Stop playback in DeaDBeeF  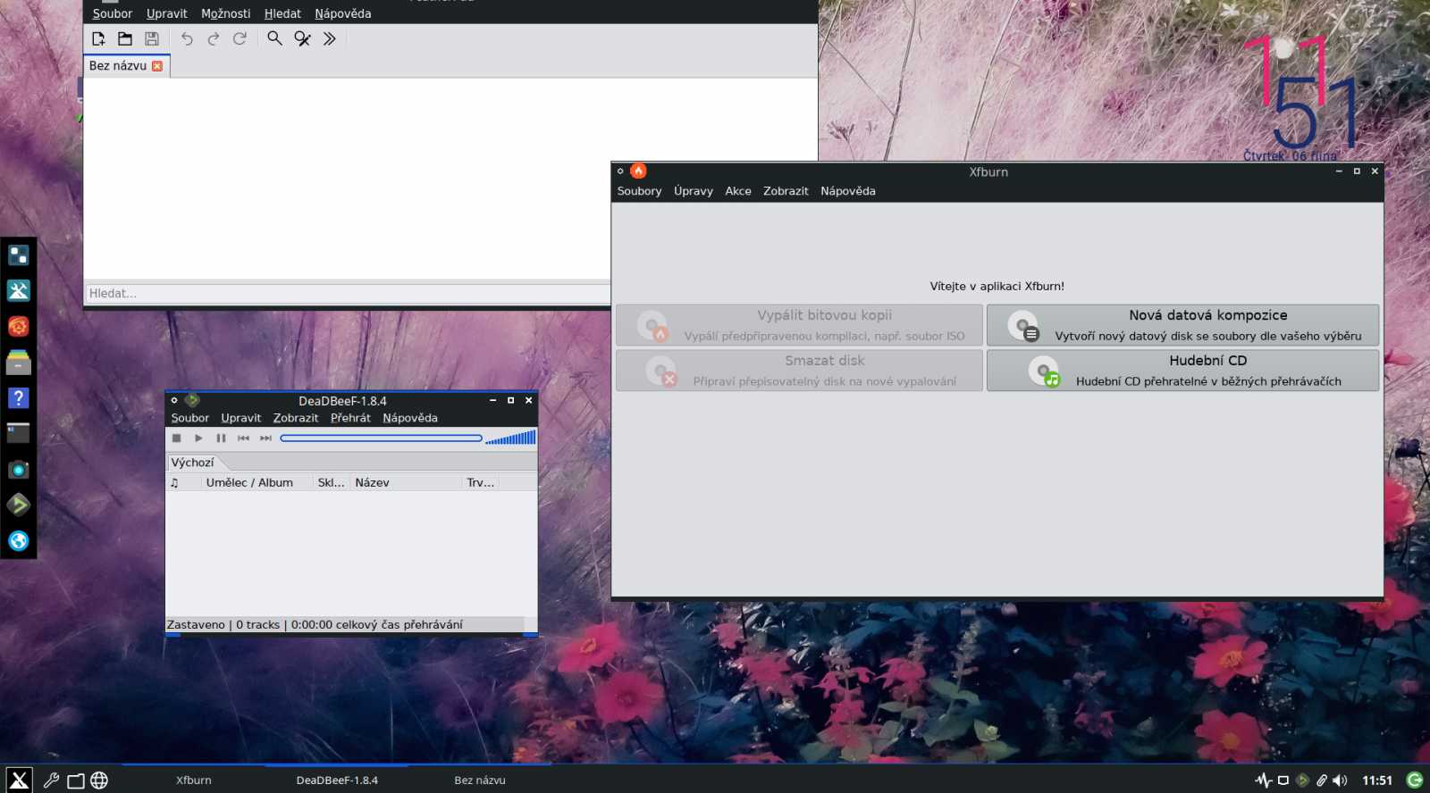(x=177, y=438)
